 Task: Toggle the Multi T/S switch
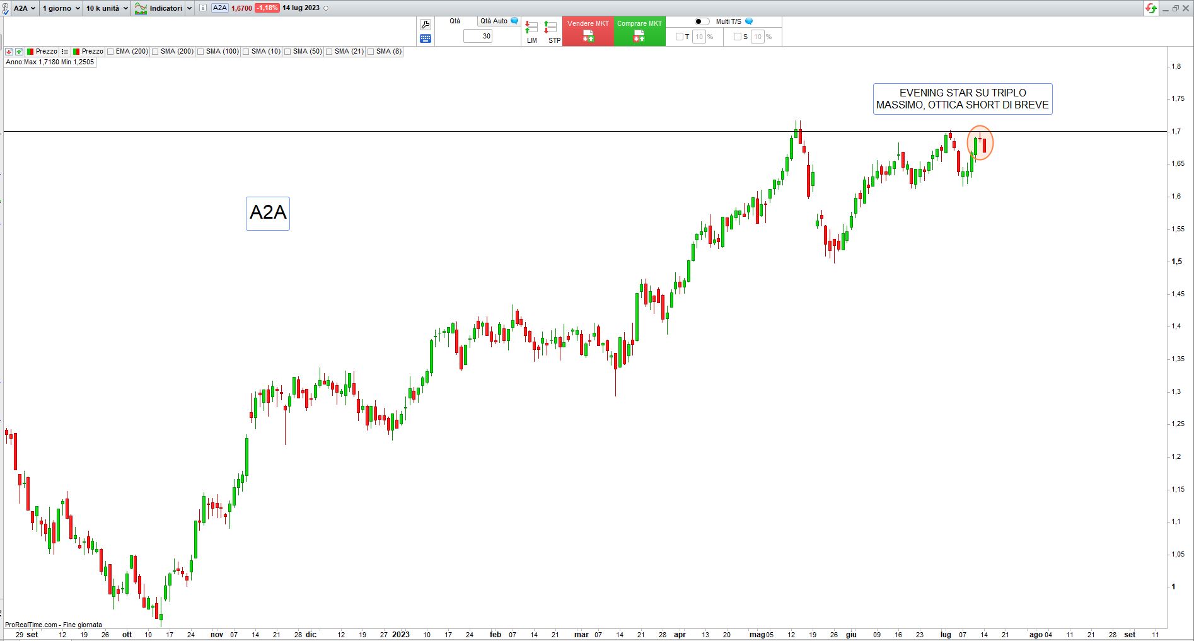point(702,21)
